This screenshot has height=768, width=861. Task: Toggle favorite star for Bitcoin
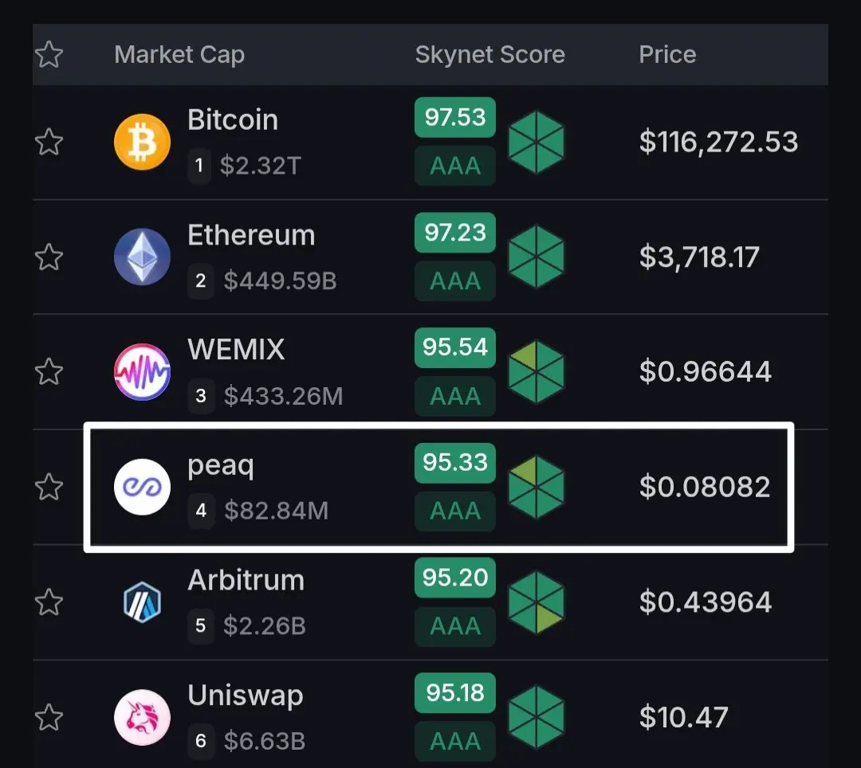pyautogui.click(x=49, y=142)
